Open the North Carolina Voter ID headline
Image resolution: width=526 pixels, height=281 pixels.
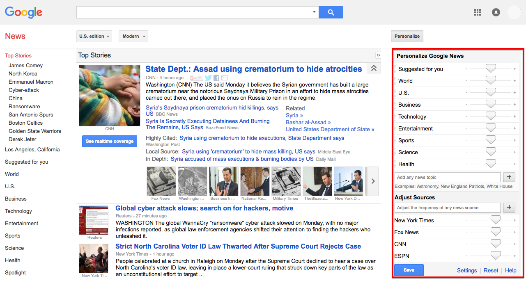click(238, 247)
